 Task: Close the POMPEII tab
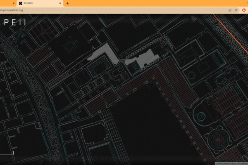[x=60, y=3]
